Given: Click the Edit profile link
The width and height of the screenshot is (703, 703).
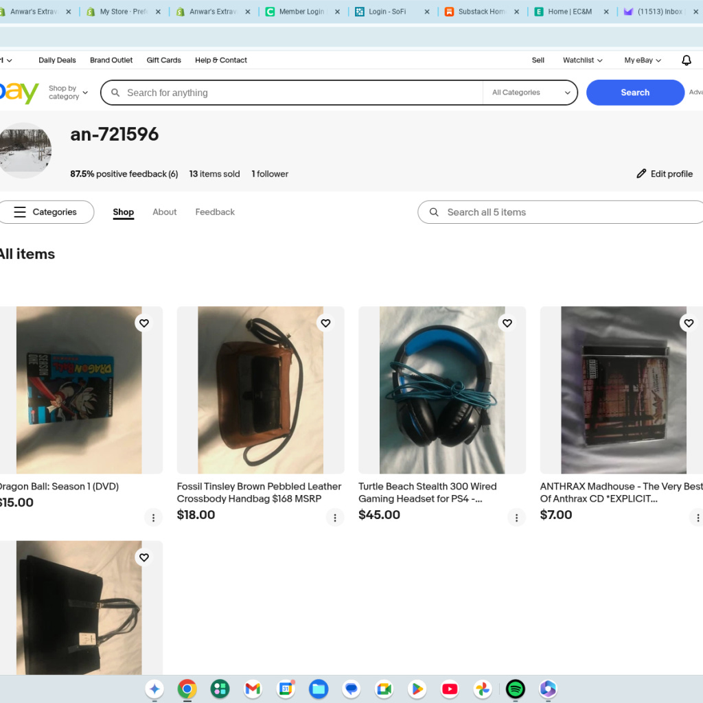Looking at the screenshot, I should [x=665, y=174].
